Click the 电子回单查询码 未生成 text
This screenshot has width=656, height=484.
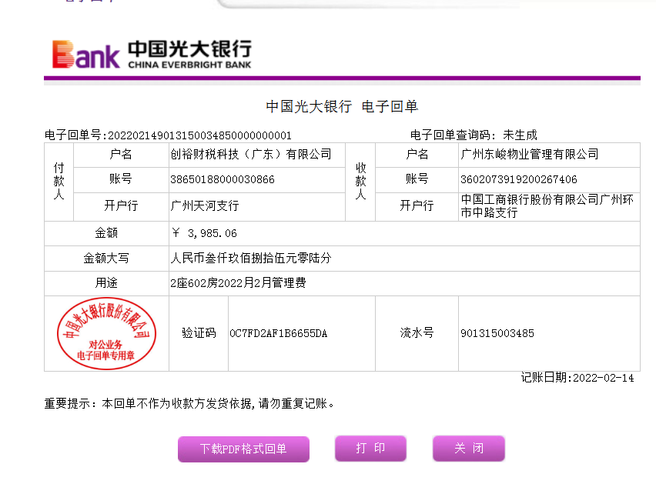click(474, 135)
